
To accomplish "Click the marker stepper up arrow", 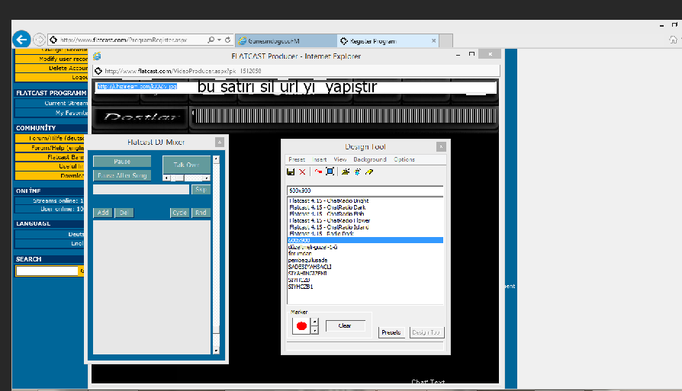I will pos(314,321).
